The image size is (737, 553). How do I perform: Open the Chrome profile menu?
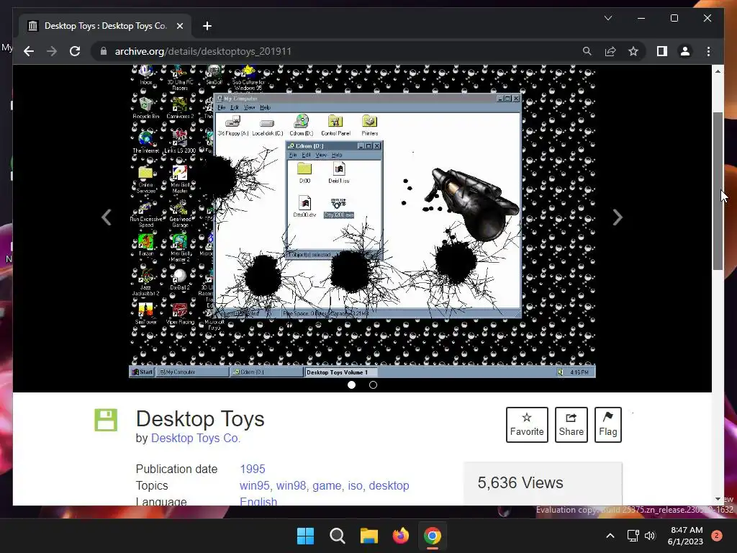click(685, 51)
